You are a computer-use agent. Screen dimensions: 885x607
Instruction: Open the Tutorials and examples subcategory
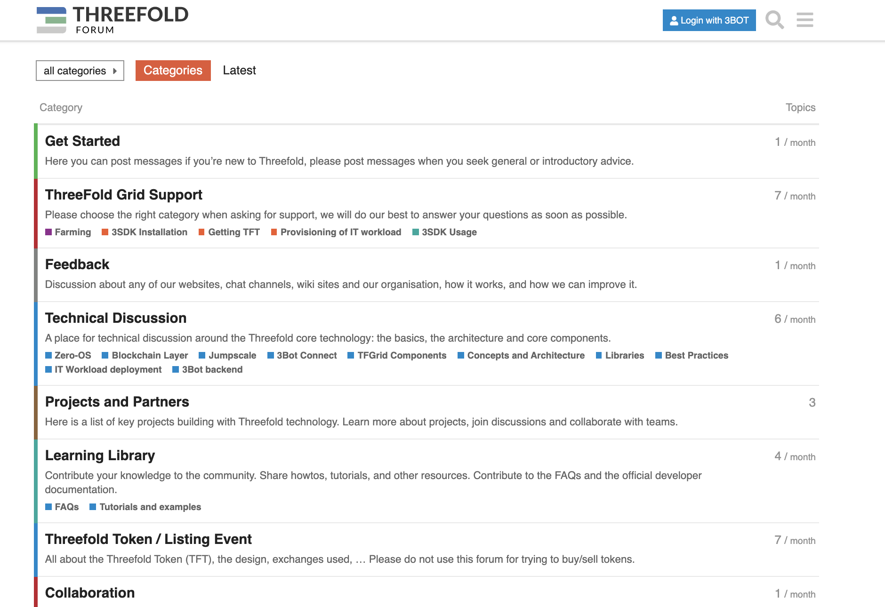[x=150, y=507]
